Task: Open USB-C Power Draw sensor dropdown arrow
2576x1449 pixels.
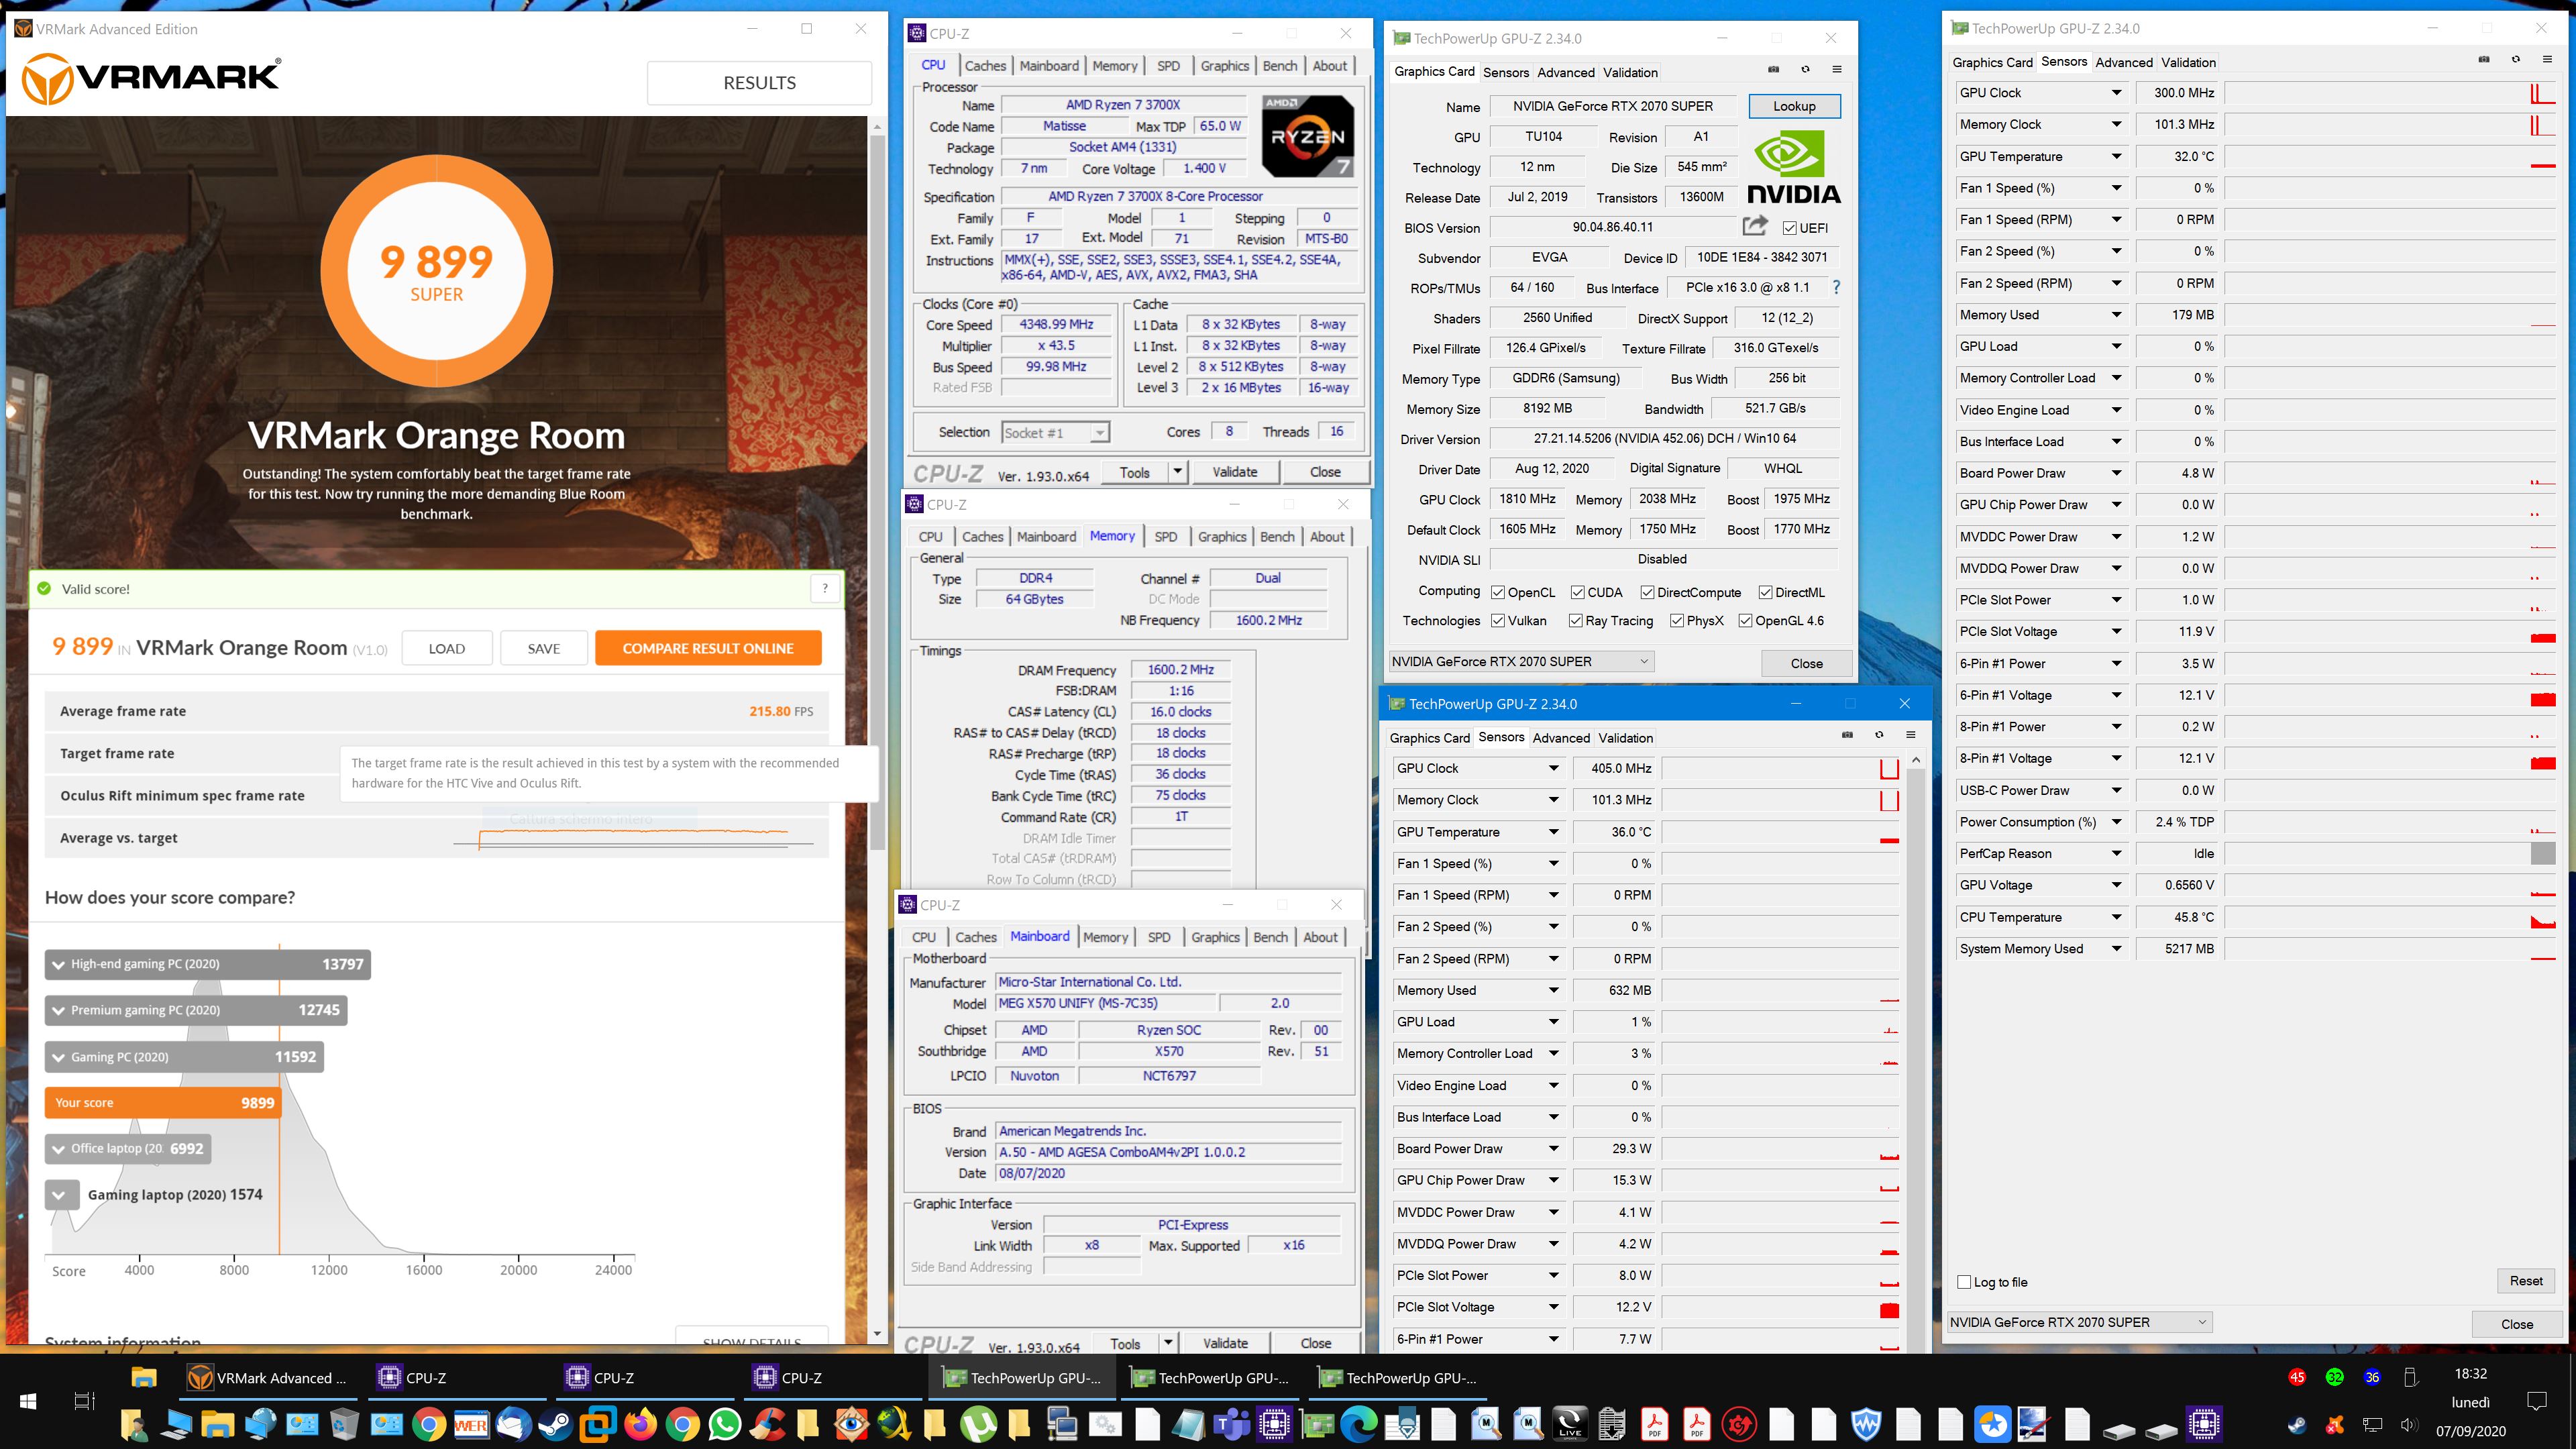Action: point(2116,790)
